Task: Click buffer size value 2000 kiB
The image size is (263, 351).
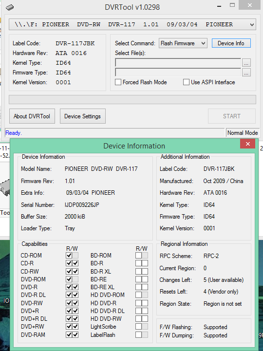Action: coord(75,217)
